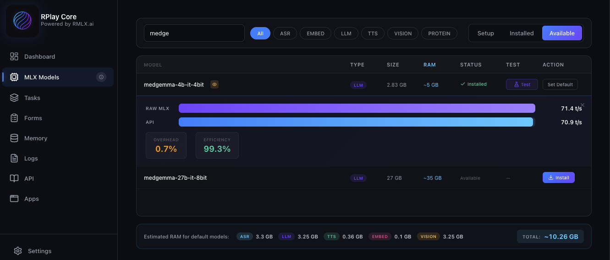Click the model search field containing medge

(194, 33)
